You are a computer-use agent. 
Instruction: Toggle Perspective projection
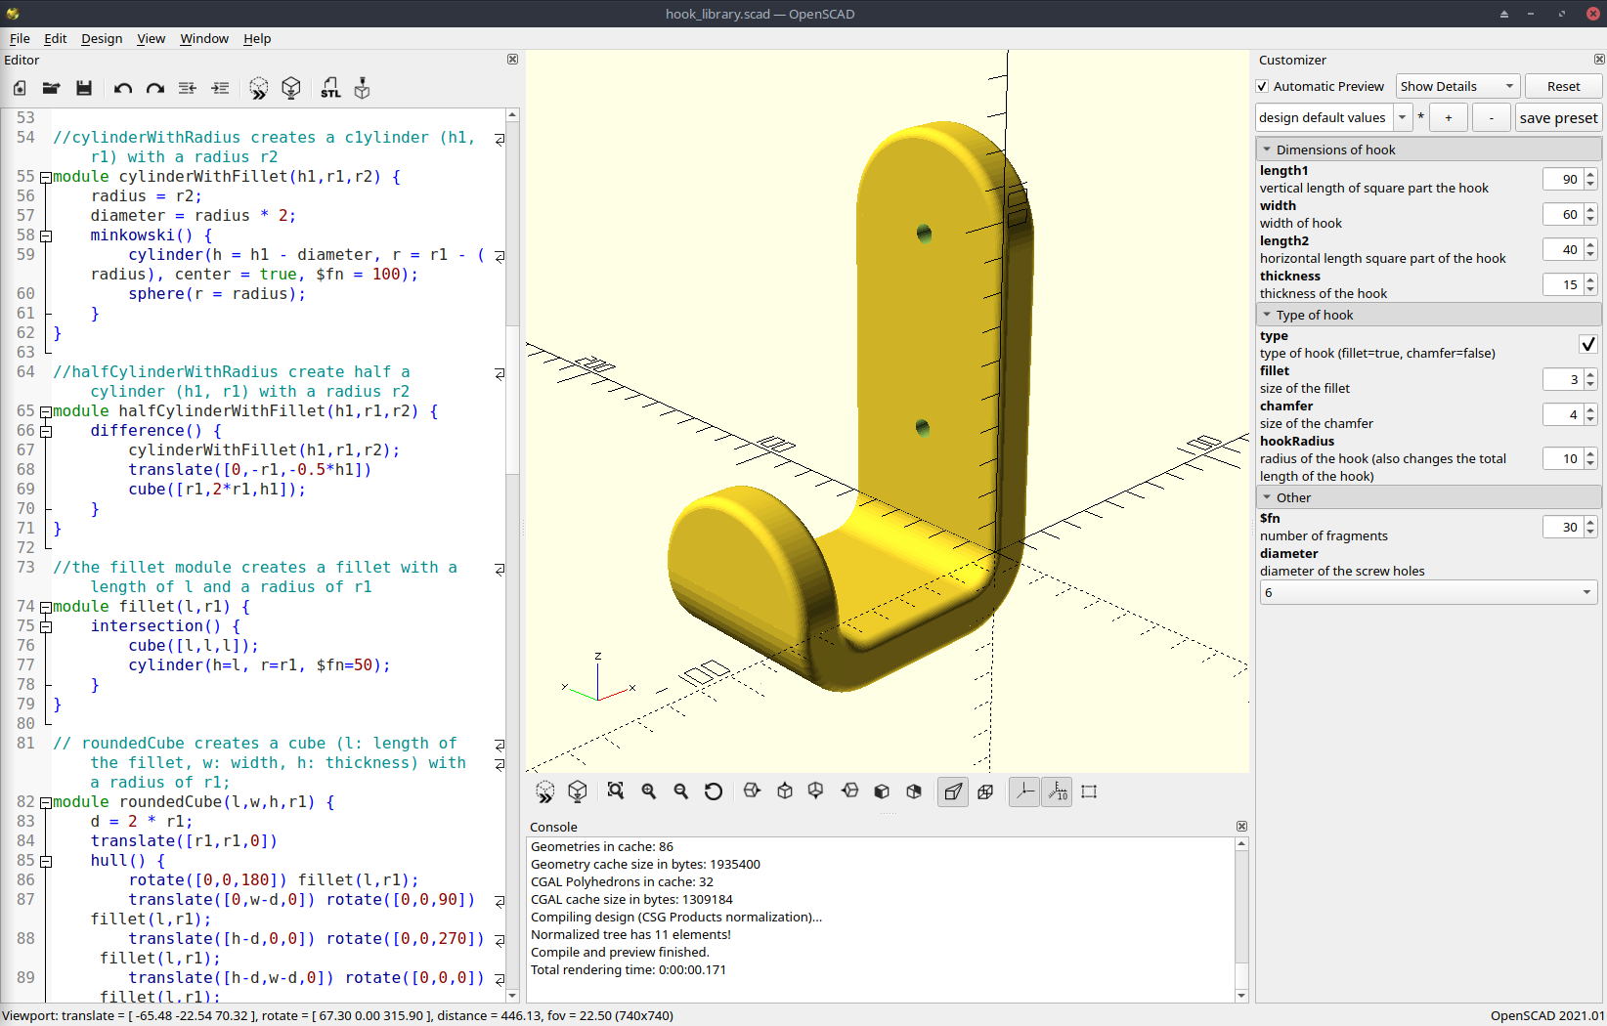pyautogui.click(x=953, y=791)
